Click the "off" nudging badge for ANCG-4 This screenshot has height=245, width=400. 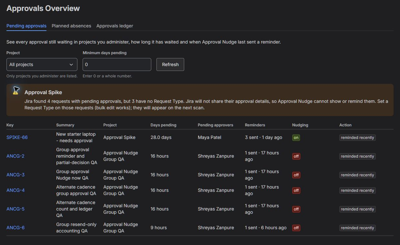click(x=296, y=191)
